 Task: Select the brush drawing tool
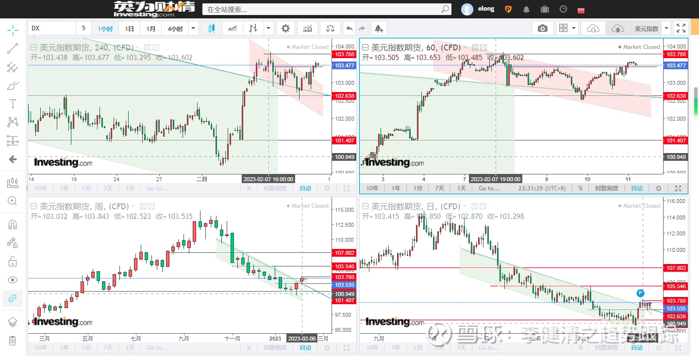[13, 86]
